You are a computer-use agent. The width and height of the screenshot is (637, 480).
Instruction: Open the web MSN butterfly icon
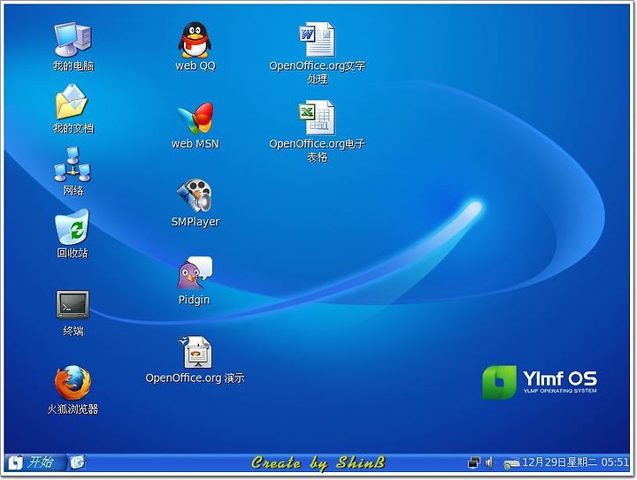tap(196, 118)
